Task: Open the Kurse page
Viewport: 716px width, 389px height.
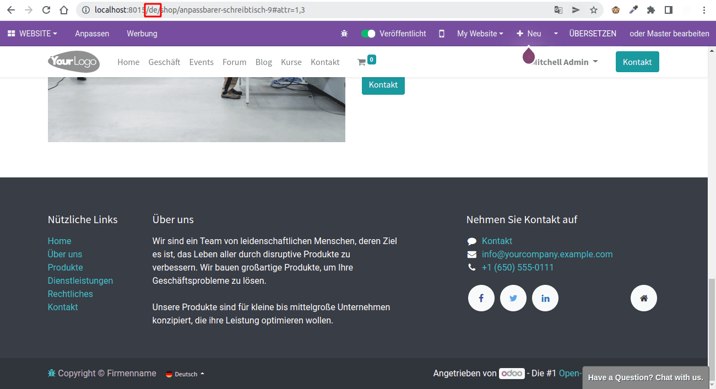Action: (291, 62)
